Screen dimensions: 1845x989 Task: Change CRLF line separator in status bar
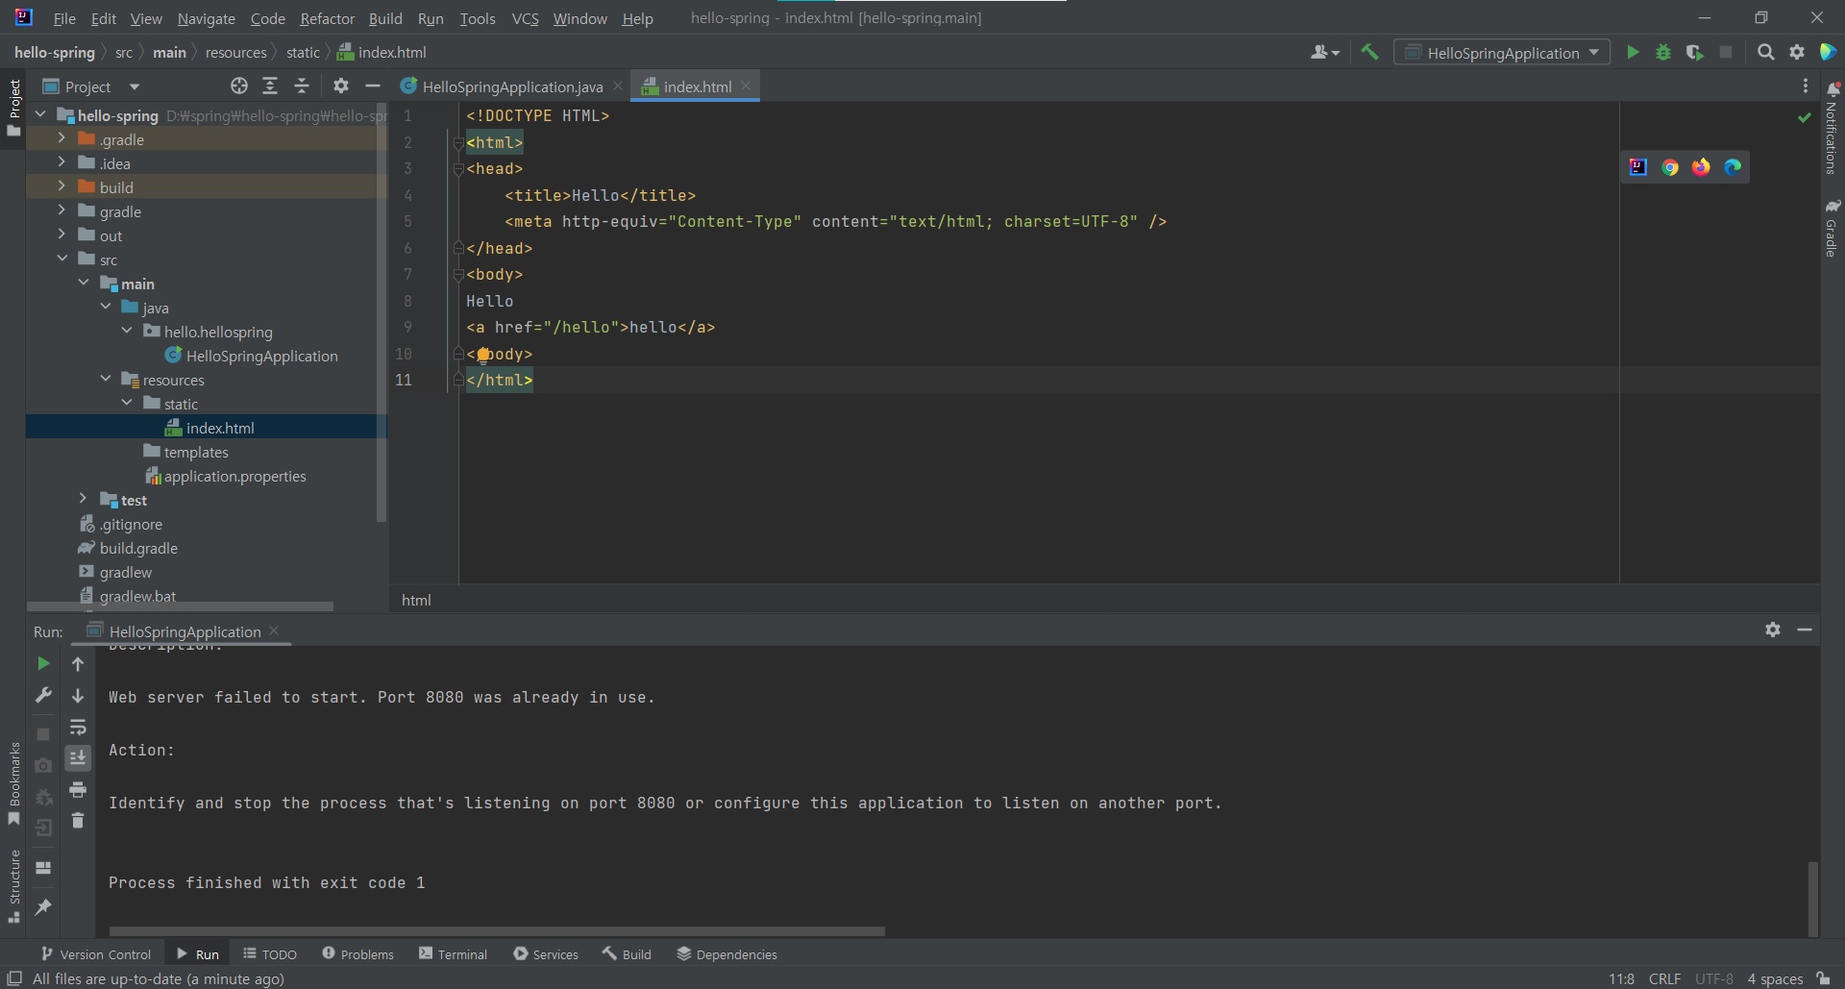1664,978
